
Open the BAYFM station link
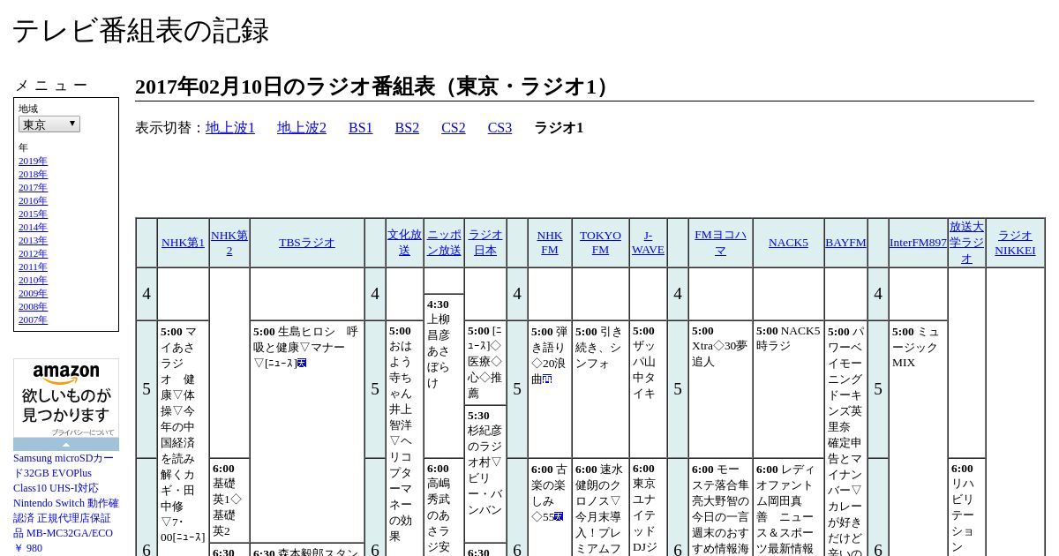(845, 243)
